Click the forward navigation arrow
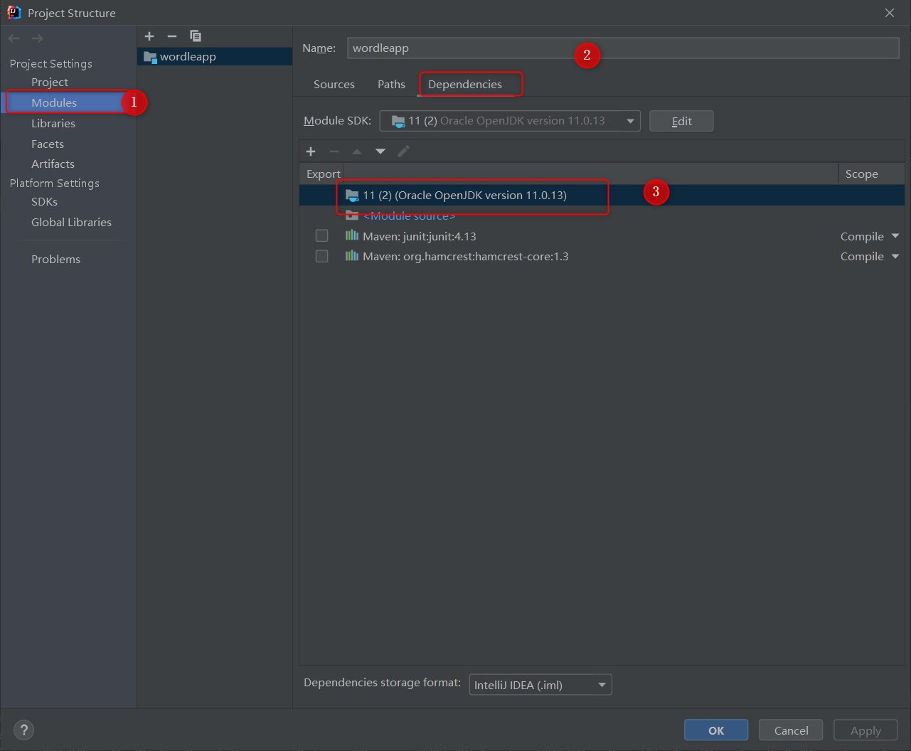Screen dimensions: 911x751 tap(37, 38)
